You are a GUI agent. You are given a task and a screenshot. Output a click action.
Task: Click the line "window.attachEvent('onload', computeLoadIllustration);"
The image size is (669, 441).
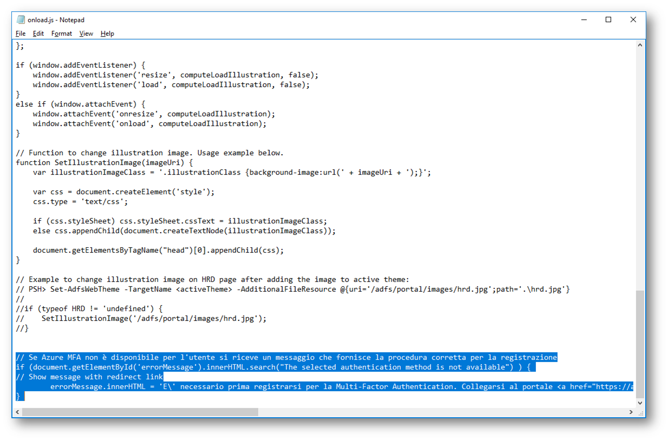(149, 123)
